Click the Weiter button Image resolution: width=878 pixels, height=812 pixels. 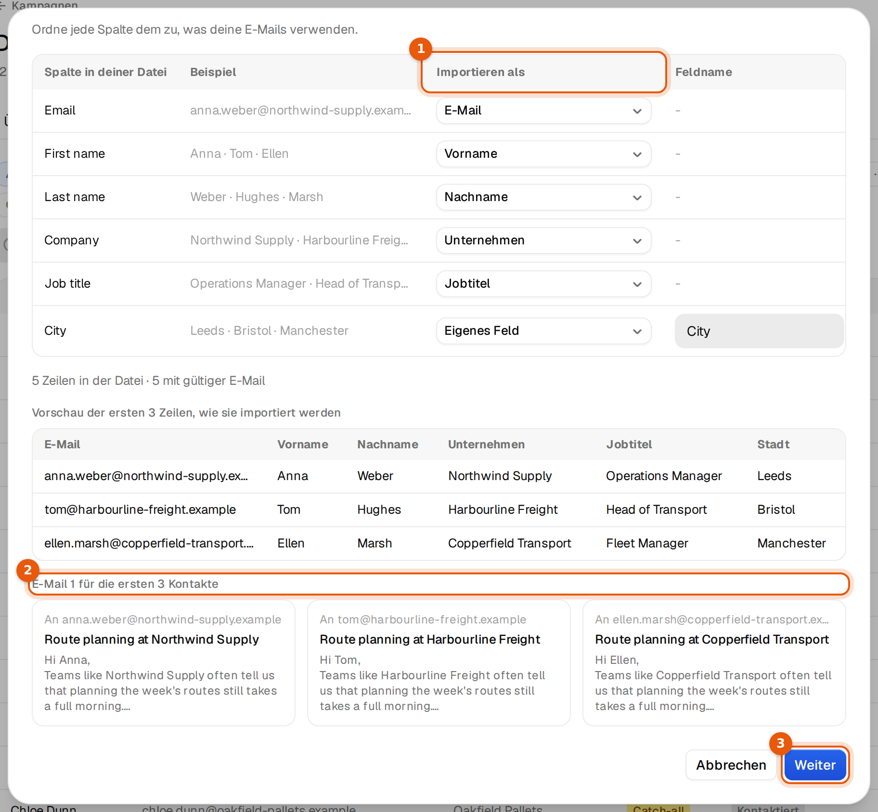[x=815, y=765]
